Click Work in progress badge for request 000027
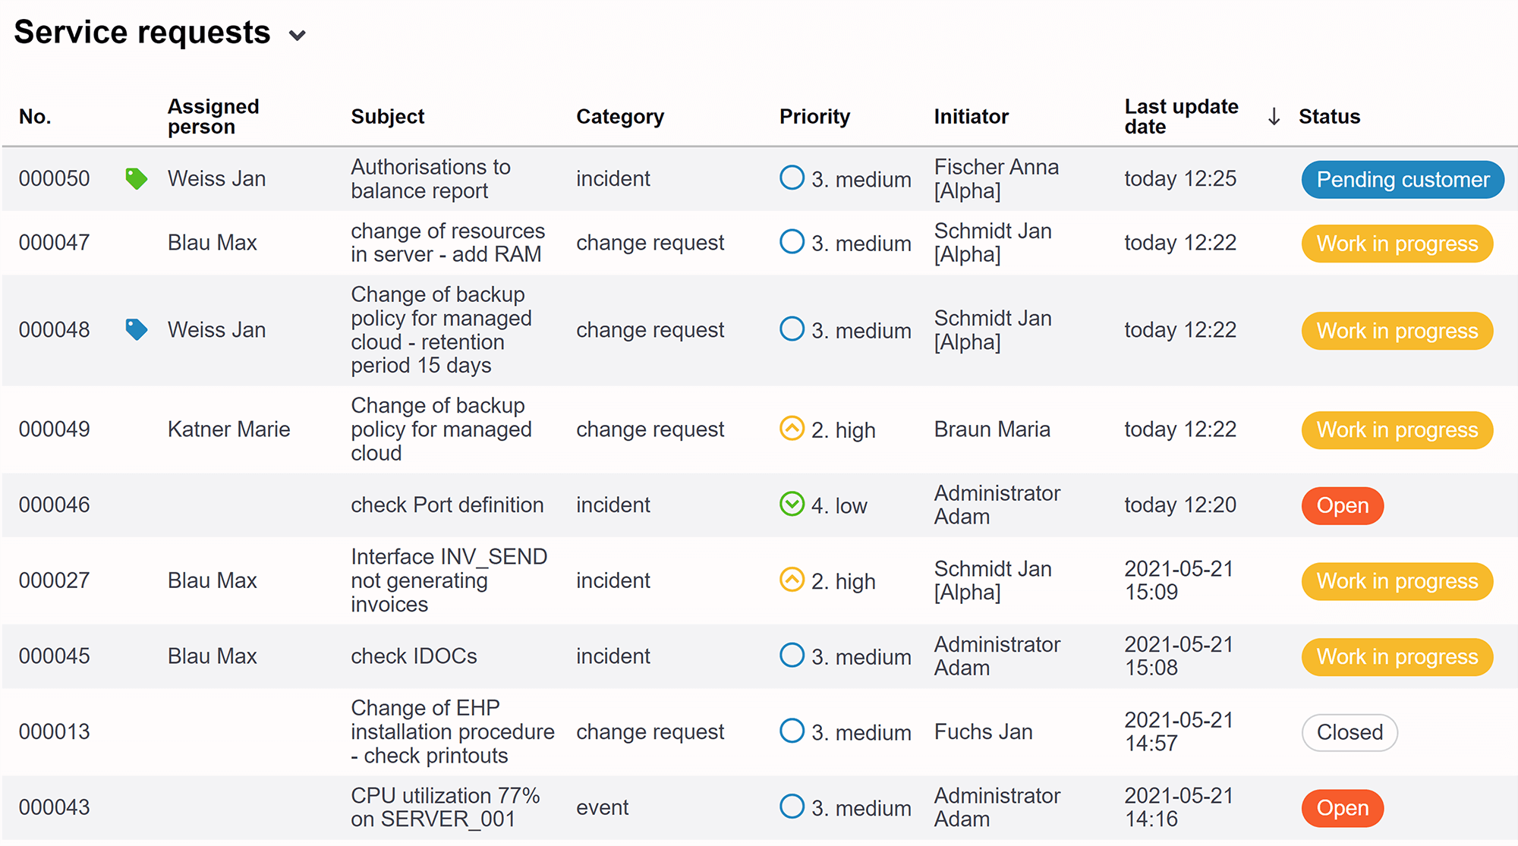 (1397, 581)
